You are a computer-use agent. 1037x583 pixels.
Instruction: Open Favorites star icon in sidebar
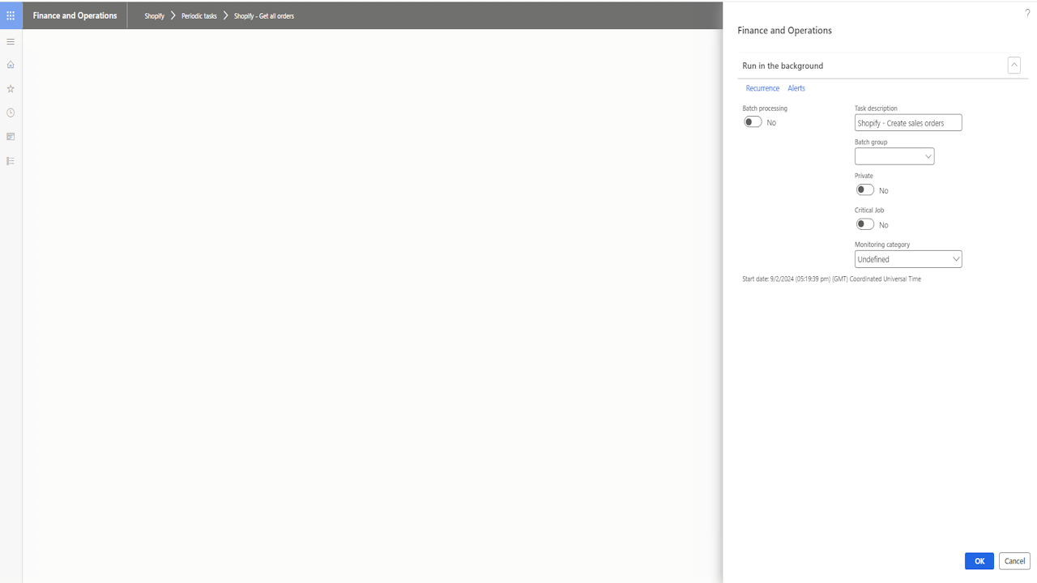click(11, 89)
